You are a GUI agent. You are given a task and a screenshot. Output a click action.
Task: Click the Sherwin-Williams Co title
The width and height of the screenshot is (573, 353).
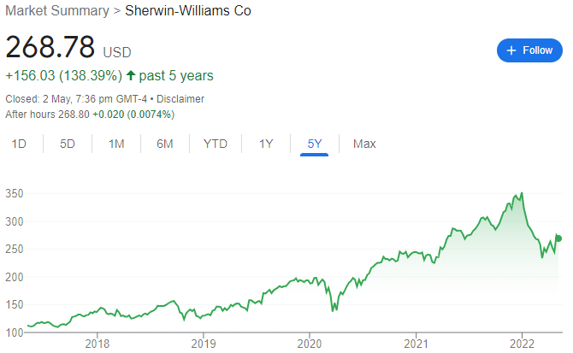[x=188, y=11]
